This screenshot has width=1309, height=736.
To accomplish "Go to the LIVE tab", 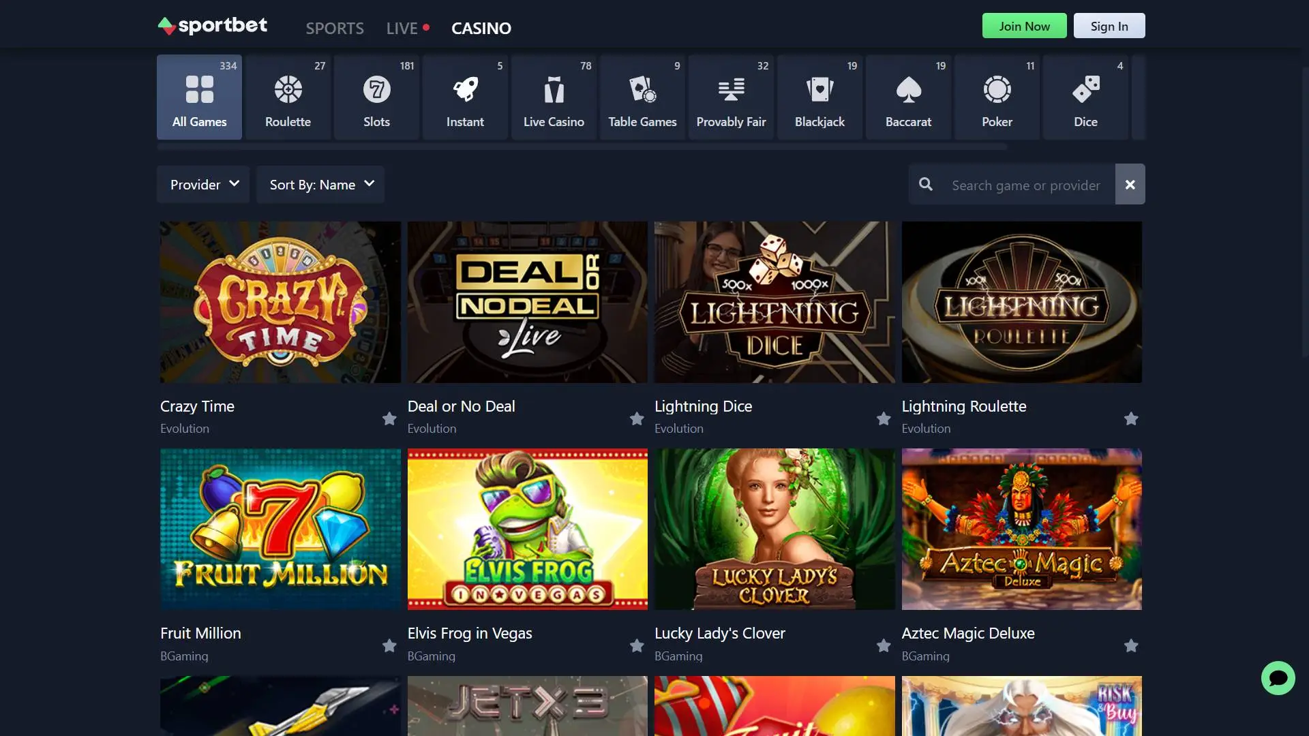I will (408, 28).
